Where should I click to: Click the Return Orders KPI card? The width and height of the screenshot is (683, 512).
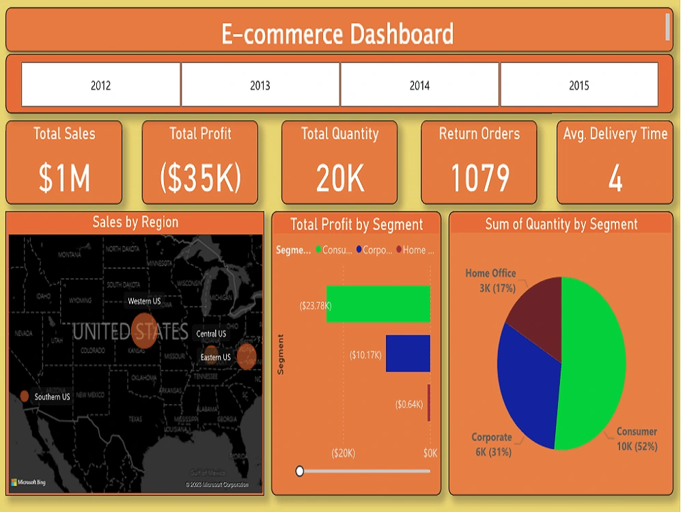[x=479, y=162]
